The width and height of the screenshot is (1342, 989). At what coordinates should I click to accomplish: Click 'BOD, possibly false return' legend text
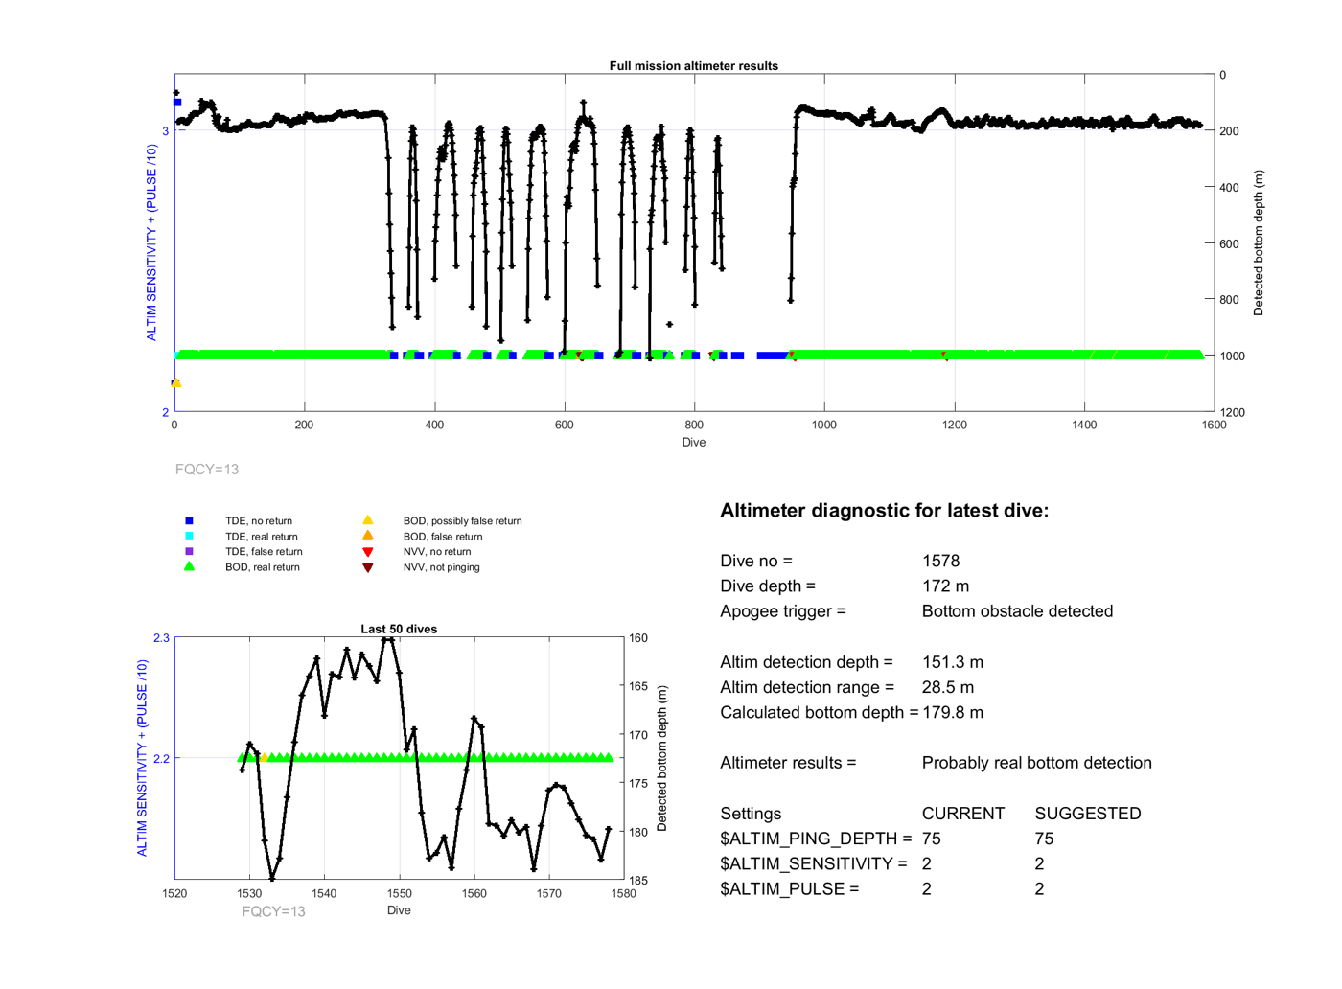[463, 521]
